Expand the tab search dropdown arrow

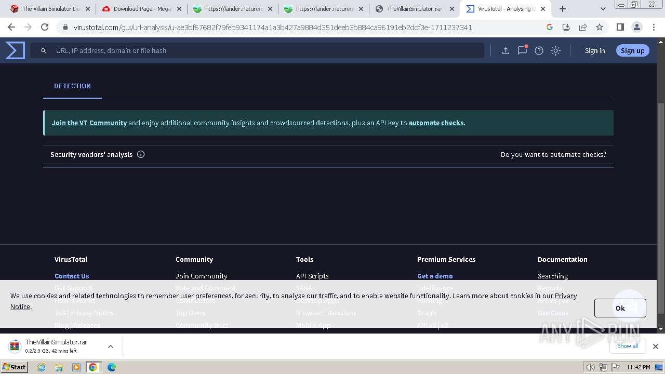(x=603, y=9)
